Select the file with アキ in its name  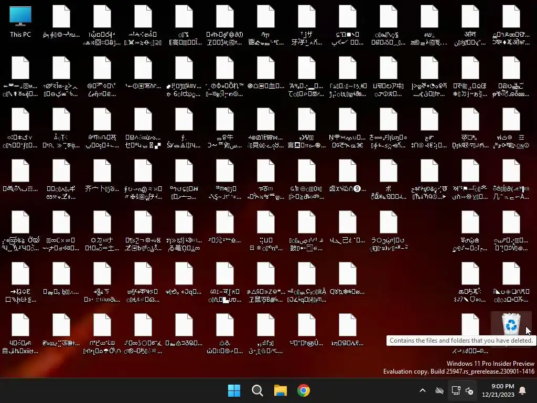pos(389,78)
